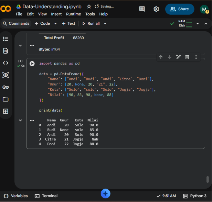Image resolution: width=212 pixels, height=202 pixels.
Task: Open the View menu
Action: pyautogui.click(x=42, y=14)
